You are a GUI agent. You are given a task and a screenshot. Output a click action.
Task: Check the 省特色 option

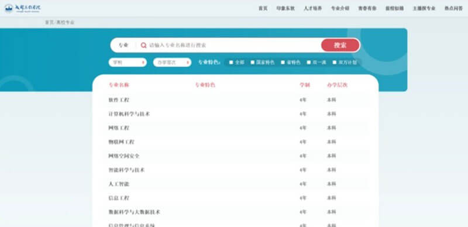pyautogui.click(x=283, y=63)
